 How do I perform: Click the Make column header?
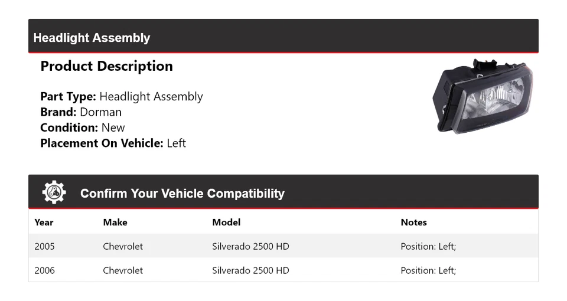(115, 223)
